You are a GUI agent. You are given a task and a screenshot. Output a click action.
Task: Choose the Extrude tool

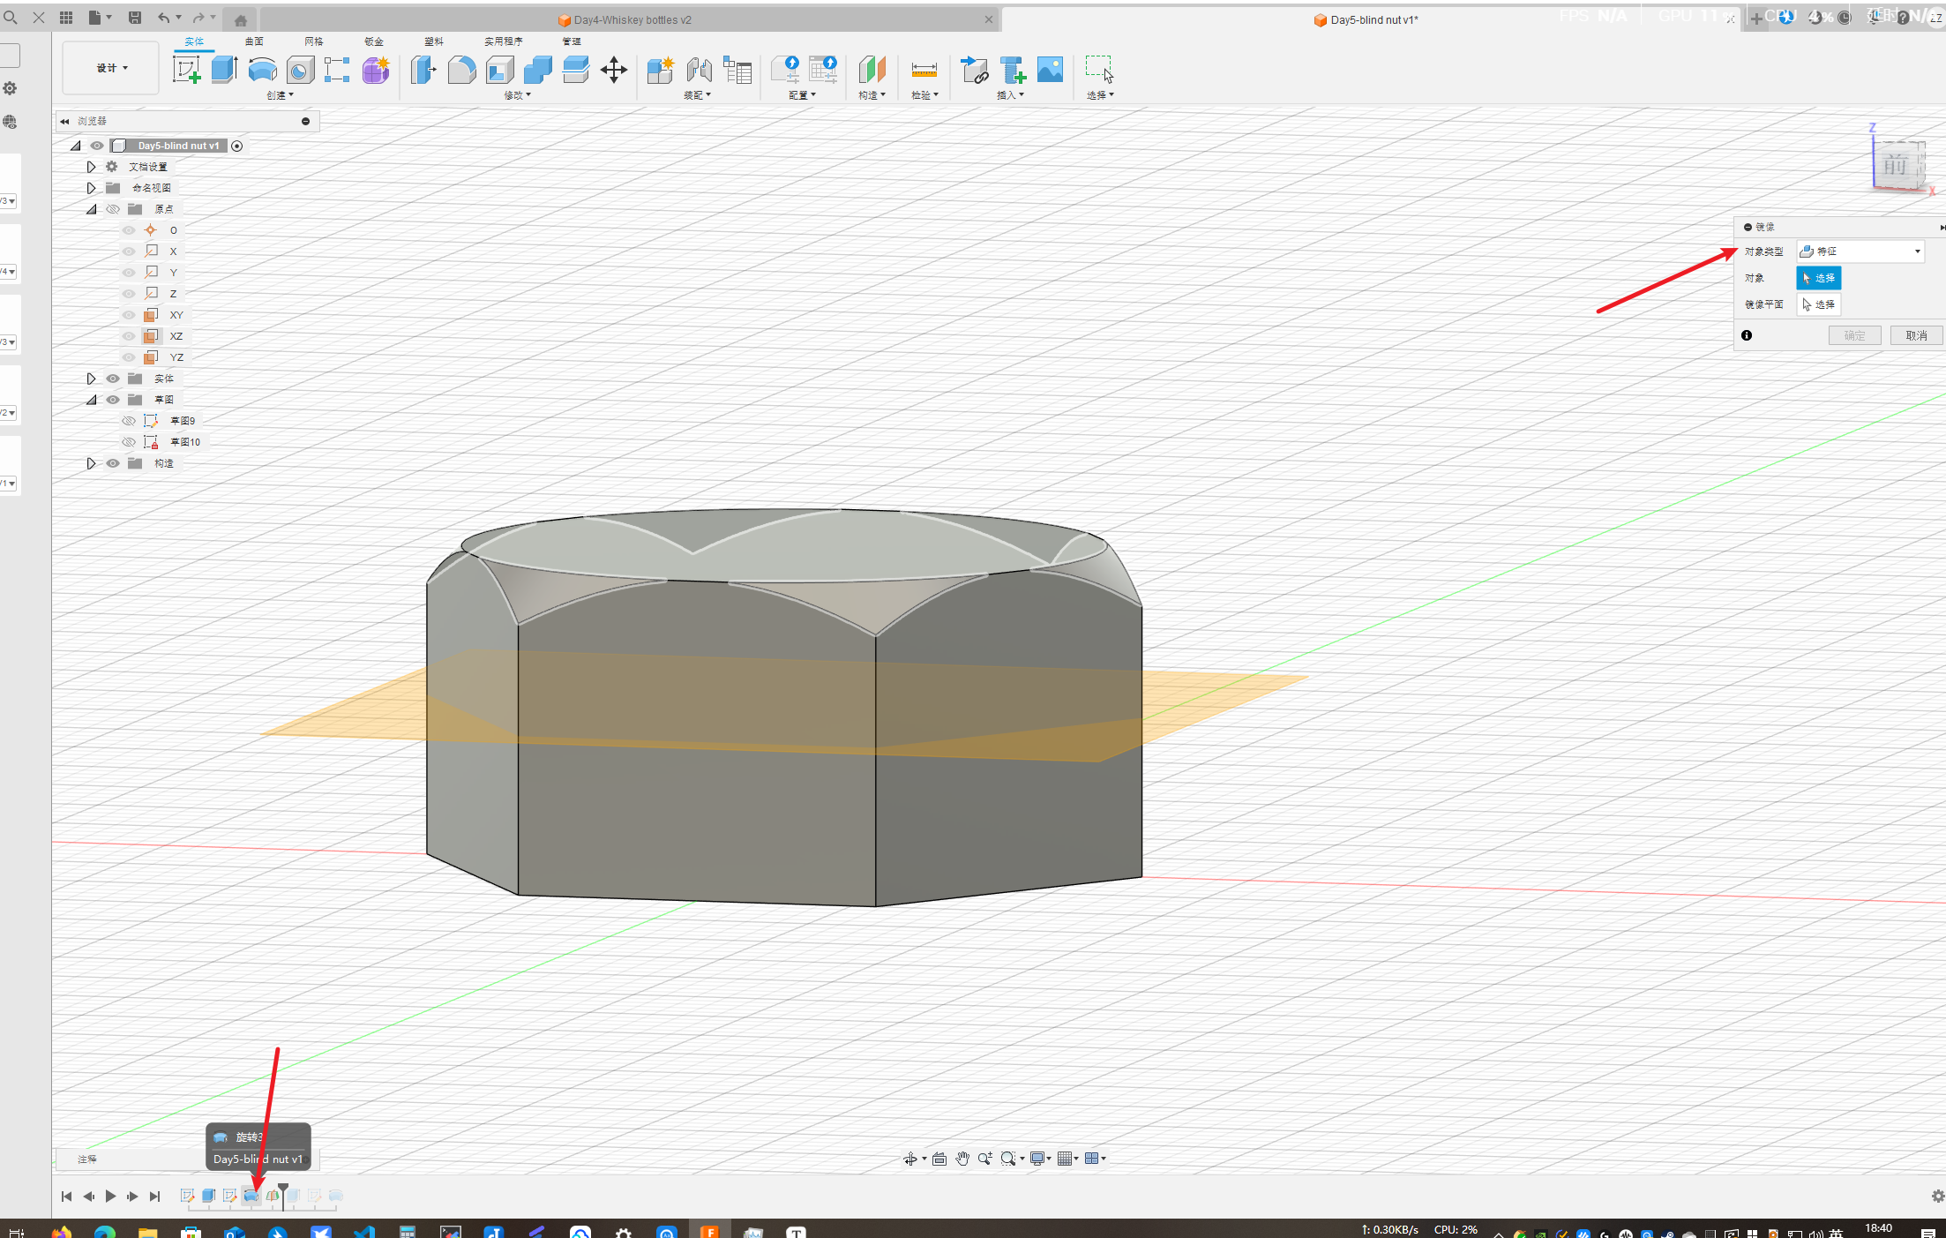click(224, 70)
